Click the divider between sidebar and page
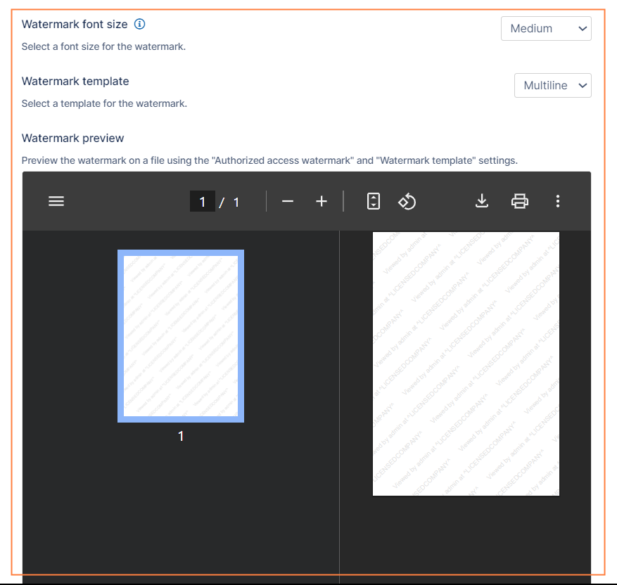The image size is (617, 585). [340, 406]
